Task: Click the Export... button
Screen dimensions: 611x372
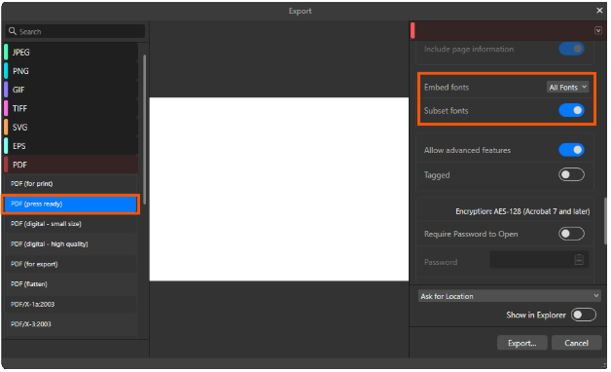Action: tap(521, 343)
